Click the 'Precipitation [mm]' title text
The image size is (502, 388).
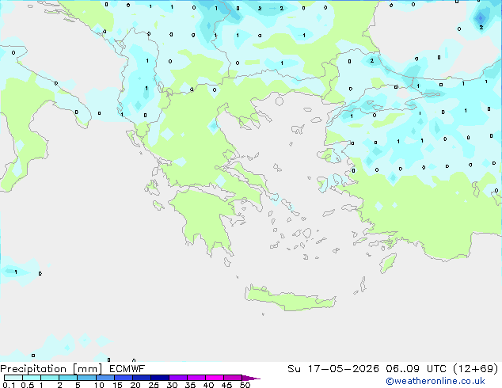[x=51, y=369]
